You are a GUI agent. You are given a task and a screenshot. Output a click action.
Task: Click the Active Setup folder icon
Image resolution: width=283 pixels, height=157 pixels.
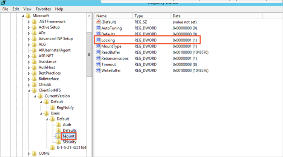point(34,27)
